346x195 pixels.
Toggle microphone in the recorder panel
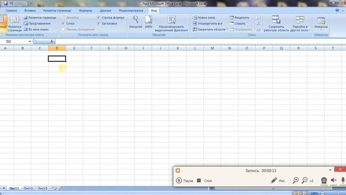point(343,180)
